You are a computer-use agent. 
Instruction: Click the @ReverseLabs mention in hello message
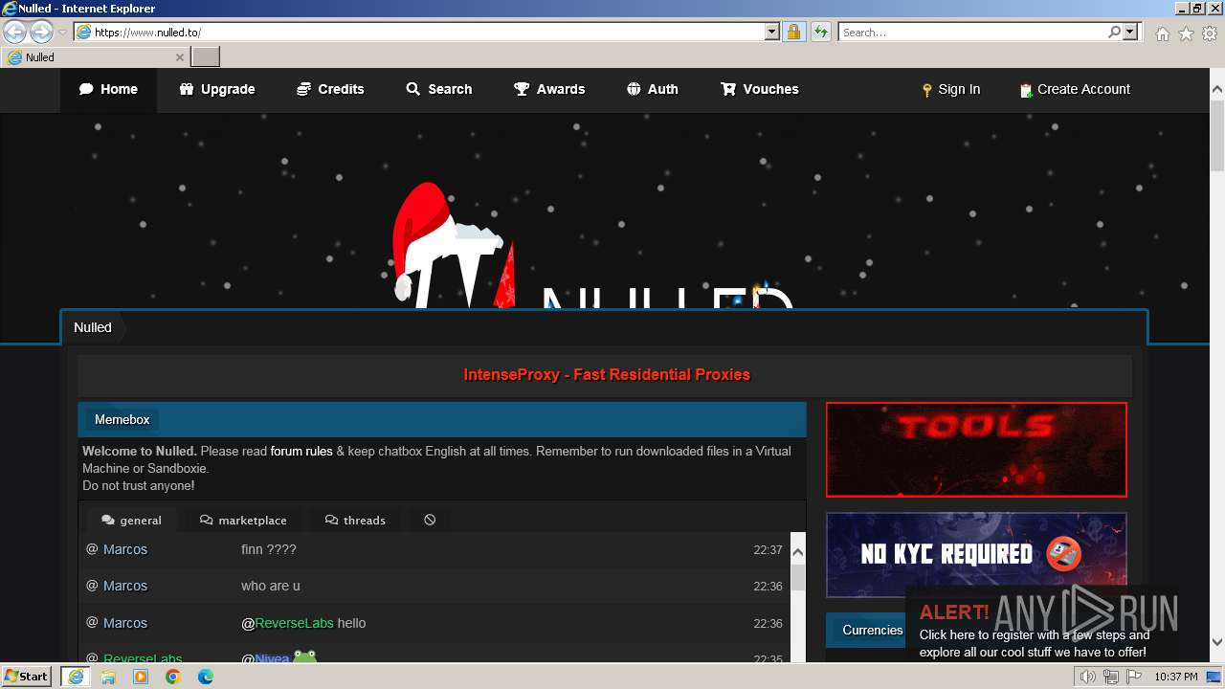tap(287, 623)
